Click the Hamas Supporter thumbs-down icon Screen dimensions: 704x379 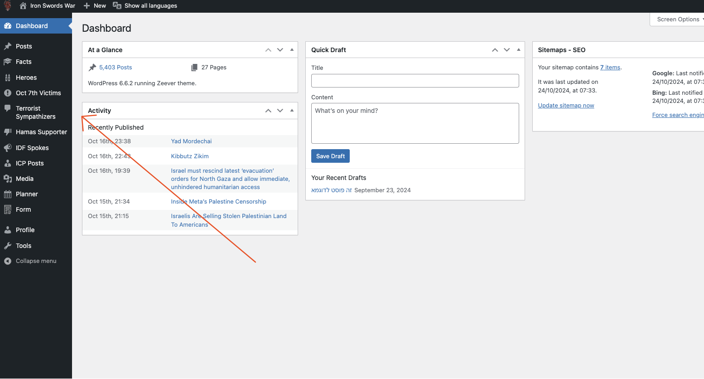[x=8, y=132]
